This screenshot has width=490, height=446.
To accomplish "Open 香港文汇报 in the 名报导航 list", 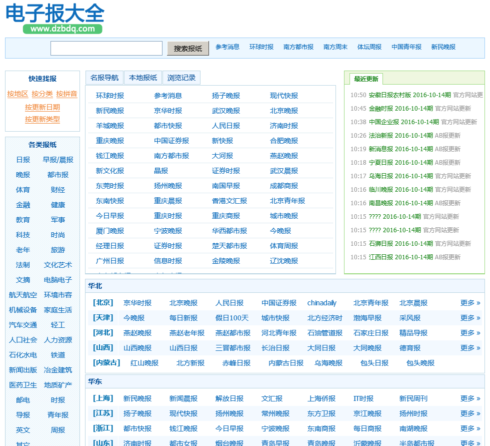I will tap(229, 201).
